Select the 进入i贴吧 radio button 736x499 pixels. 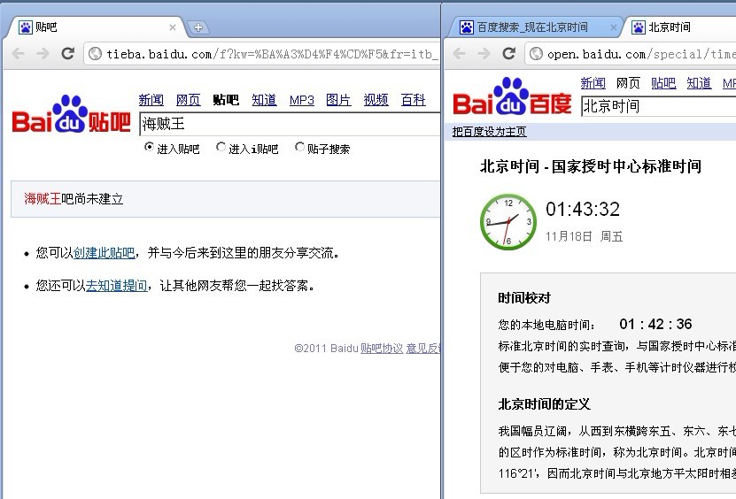pyautogui.click(x=221, y=147)
